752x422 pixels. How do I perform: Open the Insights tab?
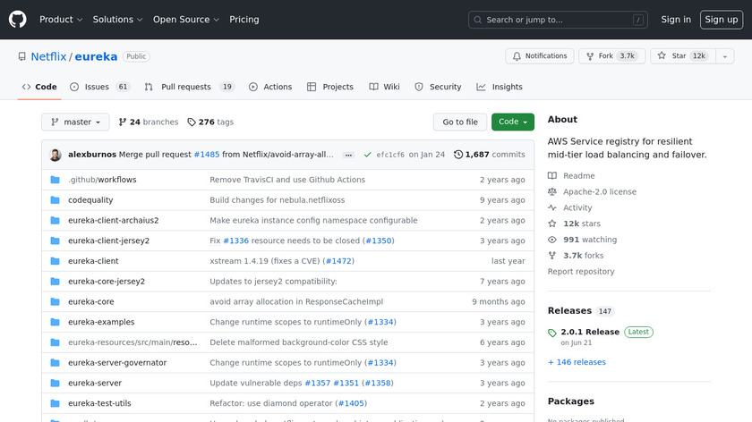click(x=500, y=87)
